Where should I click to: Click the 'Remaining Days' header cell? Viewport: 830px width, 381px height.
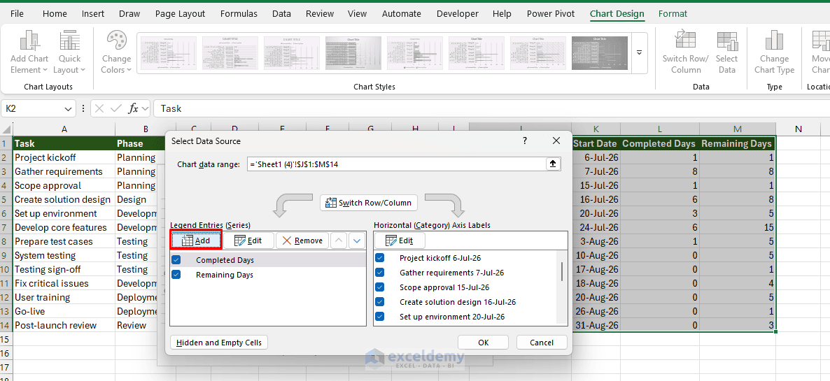tap(738, 143)
